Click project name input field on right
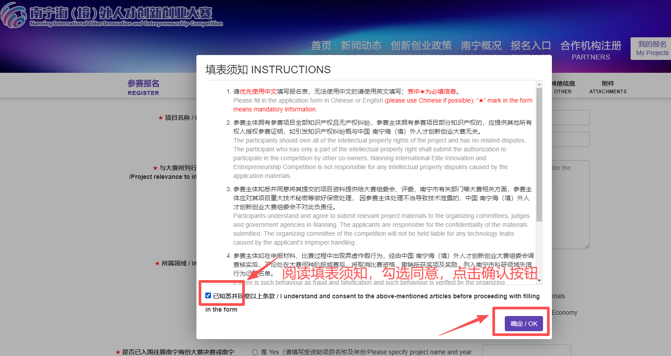The height and width of the screenshot is (356, 671). [571, 118]
